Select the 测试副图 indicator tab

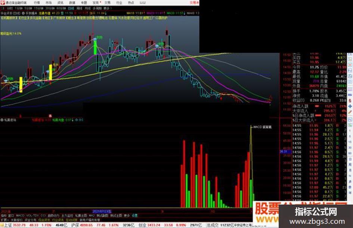(x=102, y=216)
